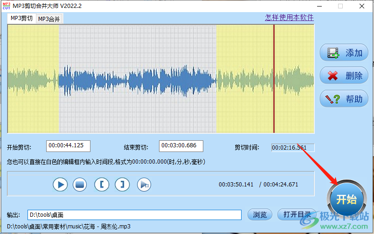Viewport: 374px width, 234px height.
Task: Open the 怎样使用本软件 link
Action: pyautogui.click(x=289, y=17)
